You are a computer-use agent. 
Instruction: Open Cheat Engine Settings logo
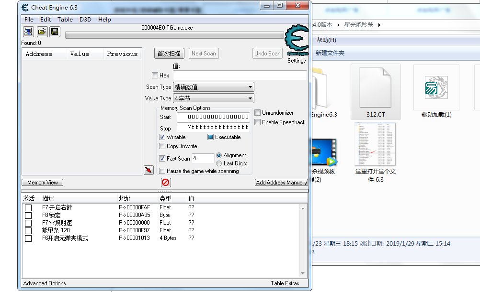coord(297,42)
